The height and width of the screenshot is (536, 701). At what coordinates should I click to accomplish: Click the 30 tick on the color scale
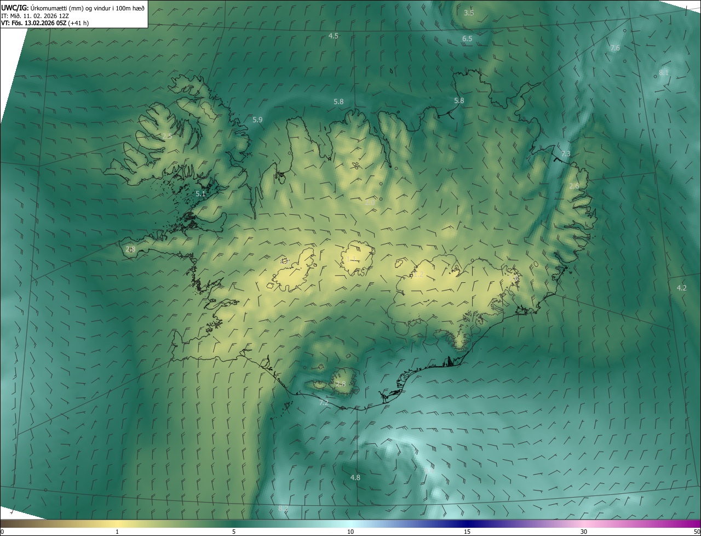click(x=584, y=532)
